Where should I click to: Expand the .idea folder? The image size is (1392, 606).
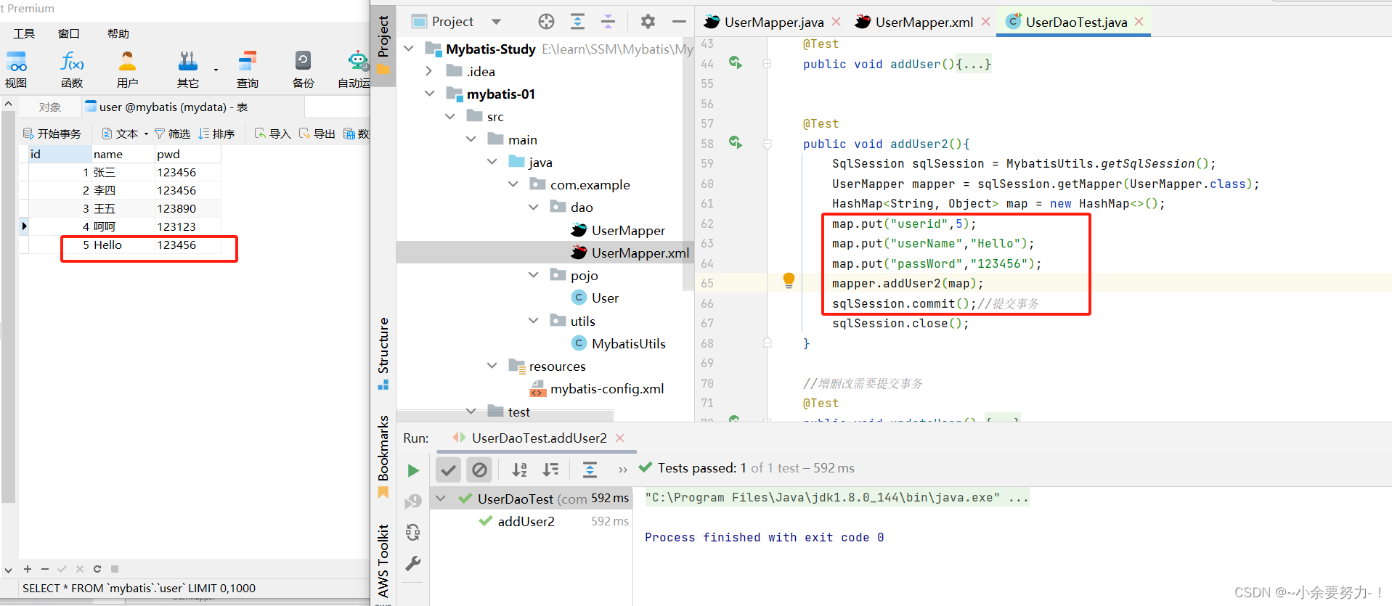tap(429, 71)
